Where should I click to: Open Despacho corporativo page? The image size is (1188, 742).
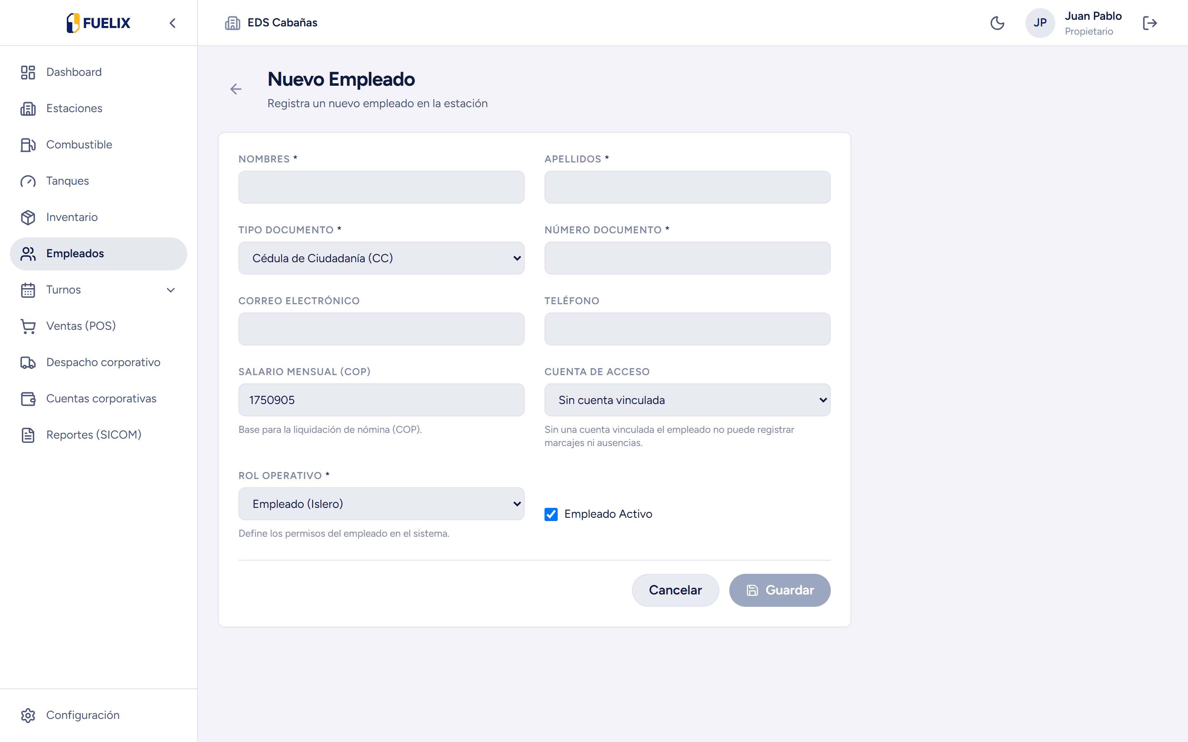(98, 363)
